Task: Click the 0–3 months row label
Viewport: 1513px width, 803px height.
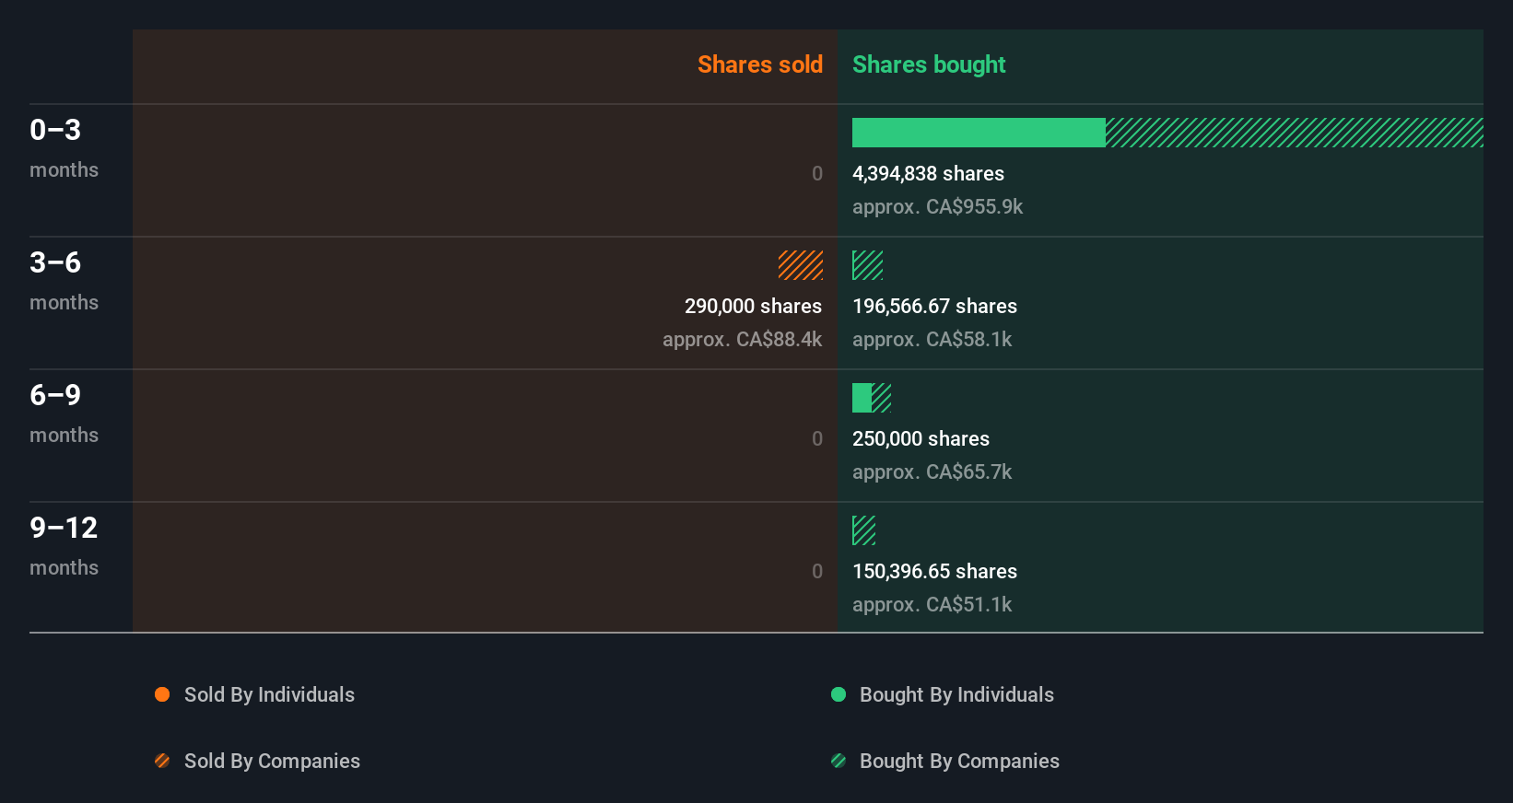Action: (64, 147)
